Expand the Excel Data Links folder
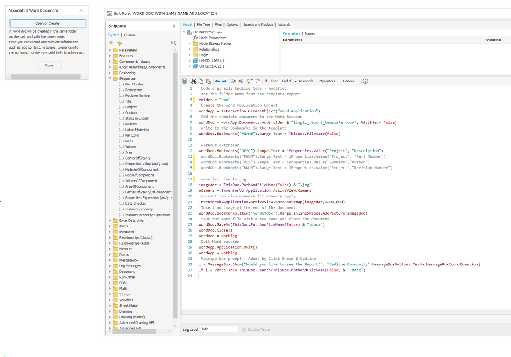 tap(110, 221)
